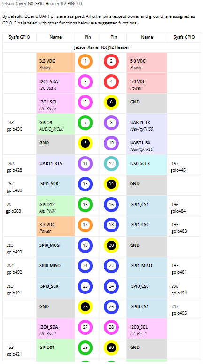Click the green pin 29 circle
The width and height of the screenshot is (203, 364).
(85, 348)
